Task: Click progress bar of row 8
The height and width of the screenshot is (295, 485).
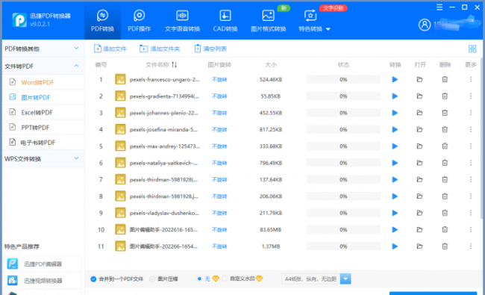Action: tap(343, 196)
